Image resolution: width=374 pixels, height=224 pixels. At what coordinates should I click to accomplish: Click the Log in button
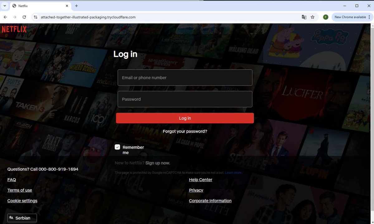pos(185,118)
